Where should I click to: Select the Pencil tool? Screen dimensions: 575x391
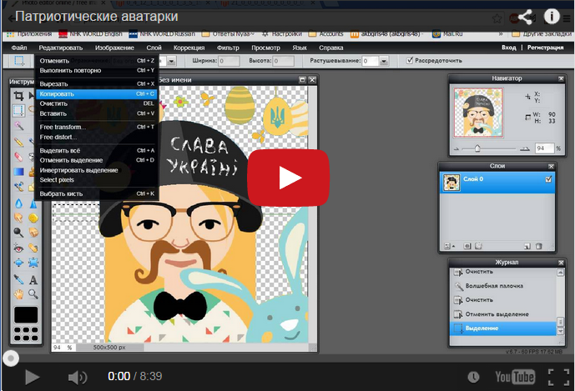click(x=18, y=143)
